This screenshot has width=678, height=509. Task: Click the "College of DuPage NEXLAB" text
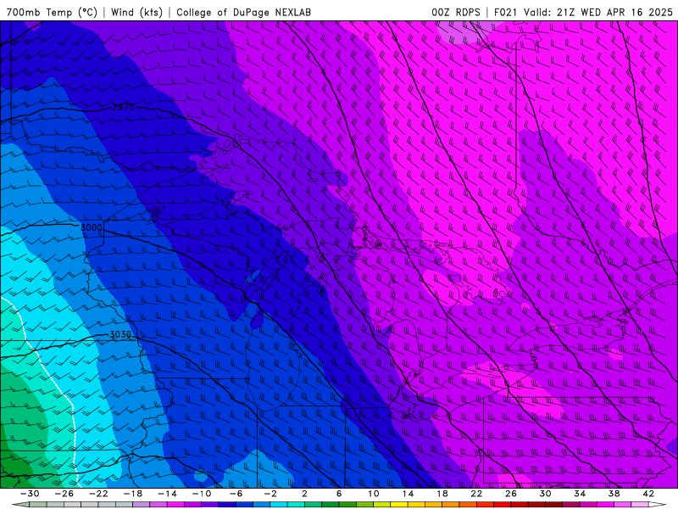coord(243,12)
